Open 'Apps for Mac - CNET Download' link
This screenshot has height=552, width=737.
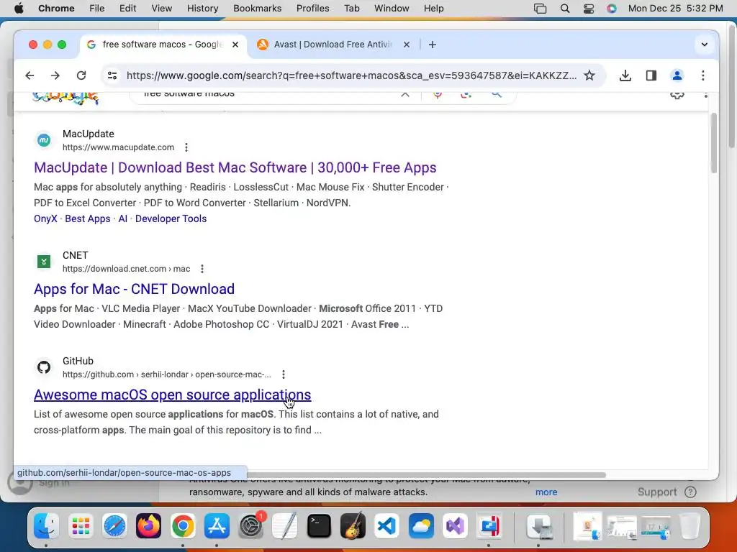pos(134,289)
